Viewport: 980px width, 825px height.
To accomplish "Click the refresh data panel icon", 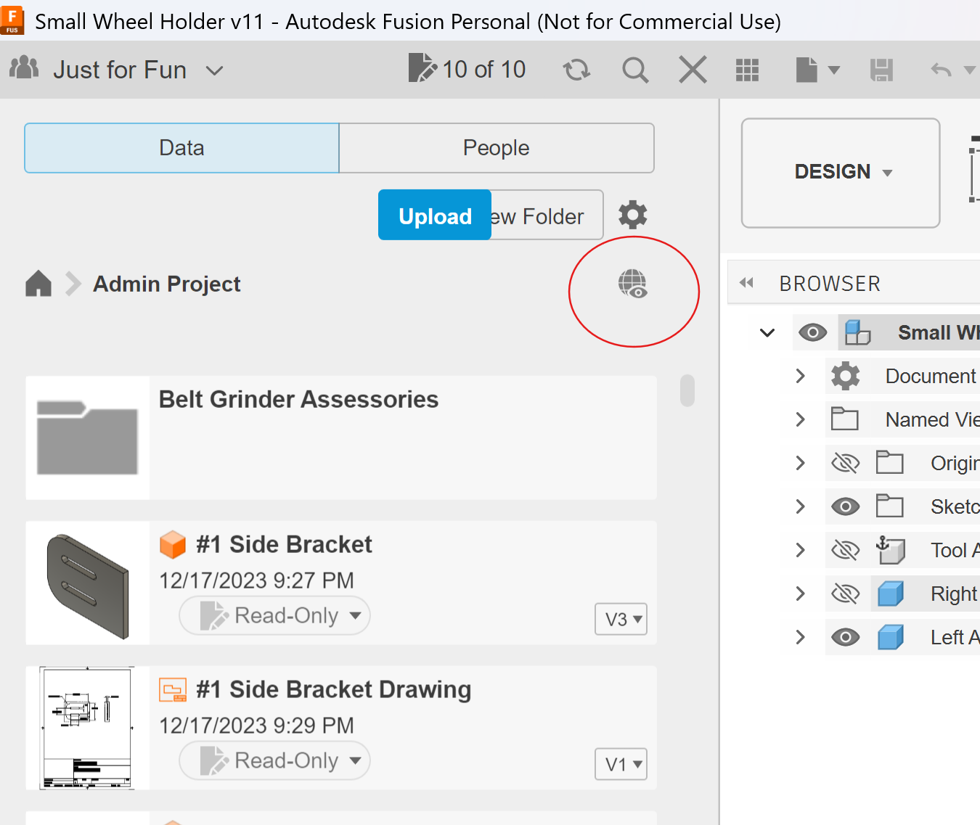I will click(x=576, y=70).
